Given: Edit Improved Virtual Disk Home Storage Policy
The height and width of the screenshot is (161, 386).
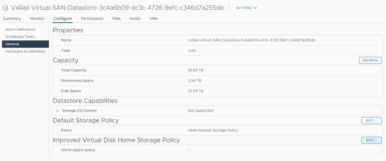Looking at the screenshot, I should tap(371, 140).
